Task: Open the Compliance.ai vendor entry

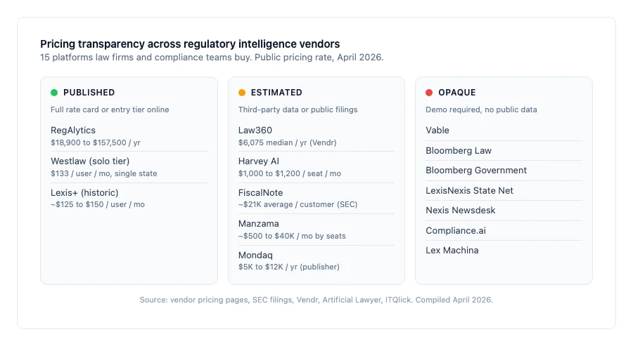Action: point(456,231)
